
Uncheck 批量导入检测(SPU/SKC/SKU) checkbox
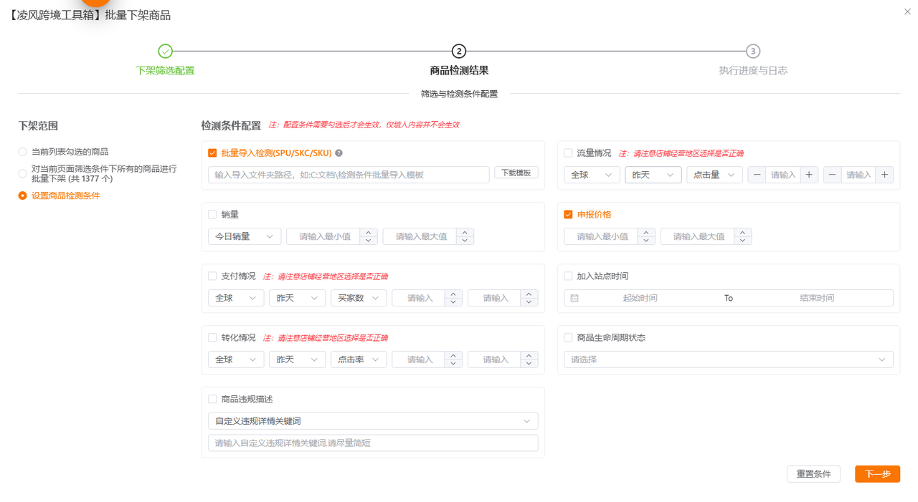[212, 153]
